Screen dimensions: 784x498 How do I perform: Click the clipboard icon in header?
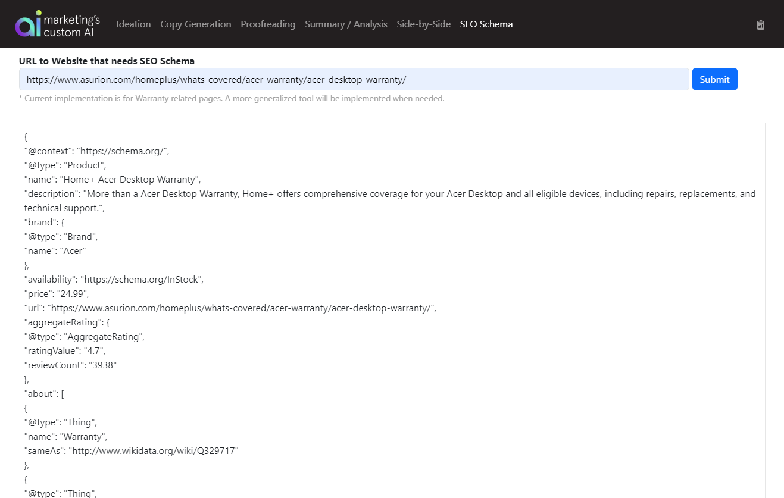tap(760, 25)
